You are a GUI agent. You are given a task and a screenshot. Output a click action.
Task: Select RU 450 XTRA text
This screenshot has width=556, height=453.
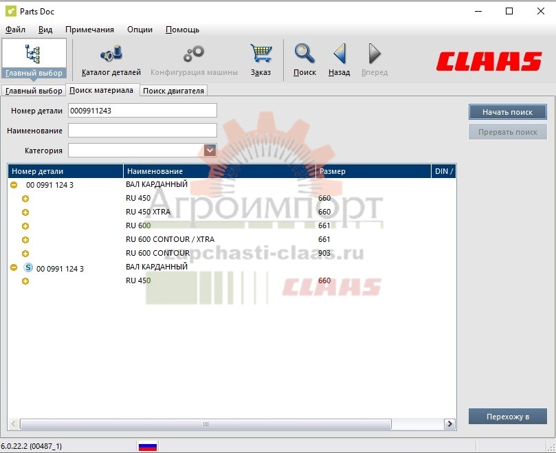(x=148, y=212)
